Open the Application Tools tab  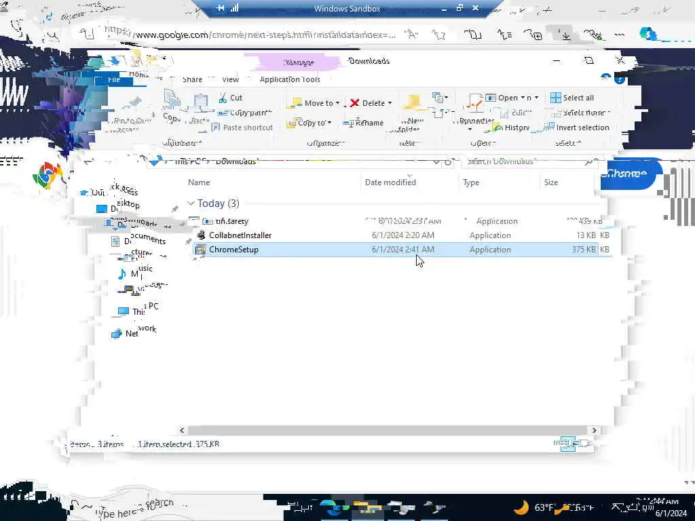coord(290,80)
